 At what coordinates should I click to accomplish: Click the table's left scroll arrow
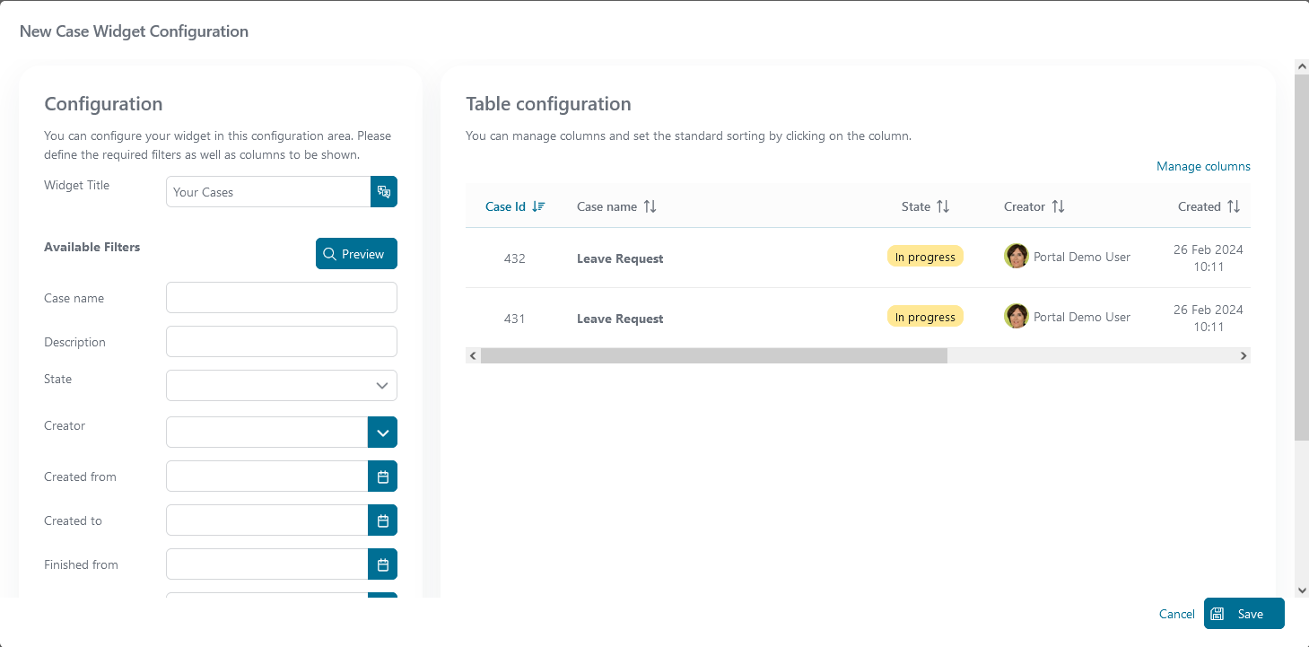[x=473, y=355]
